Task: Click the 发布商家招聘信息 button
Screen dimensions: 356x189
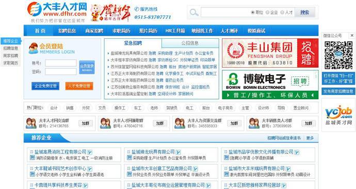Action: point(338,91)
